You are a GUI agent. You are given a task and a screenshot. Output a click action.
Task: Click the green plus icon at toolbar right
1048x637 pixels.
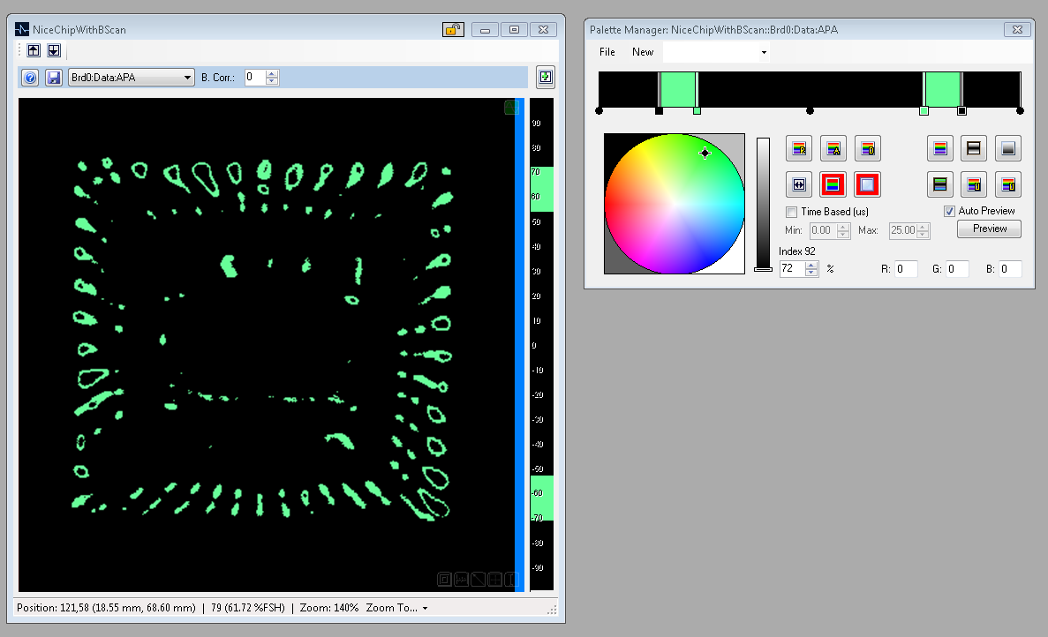pos(546,78)
